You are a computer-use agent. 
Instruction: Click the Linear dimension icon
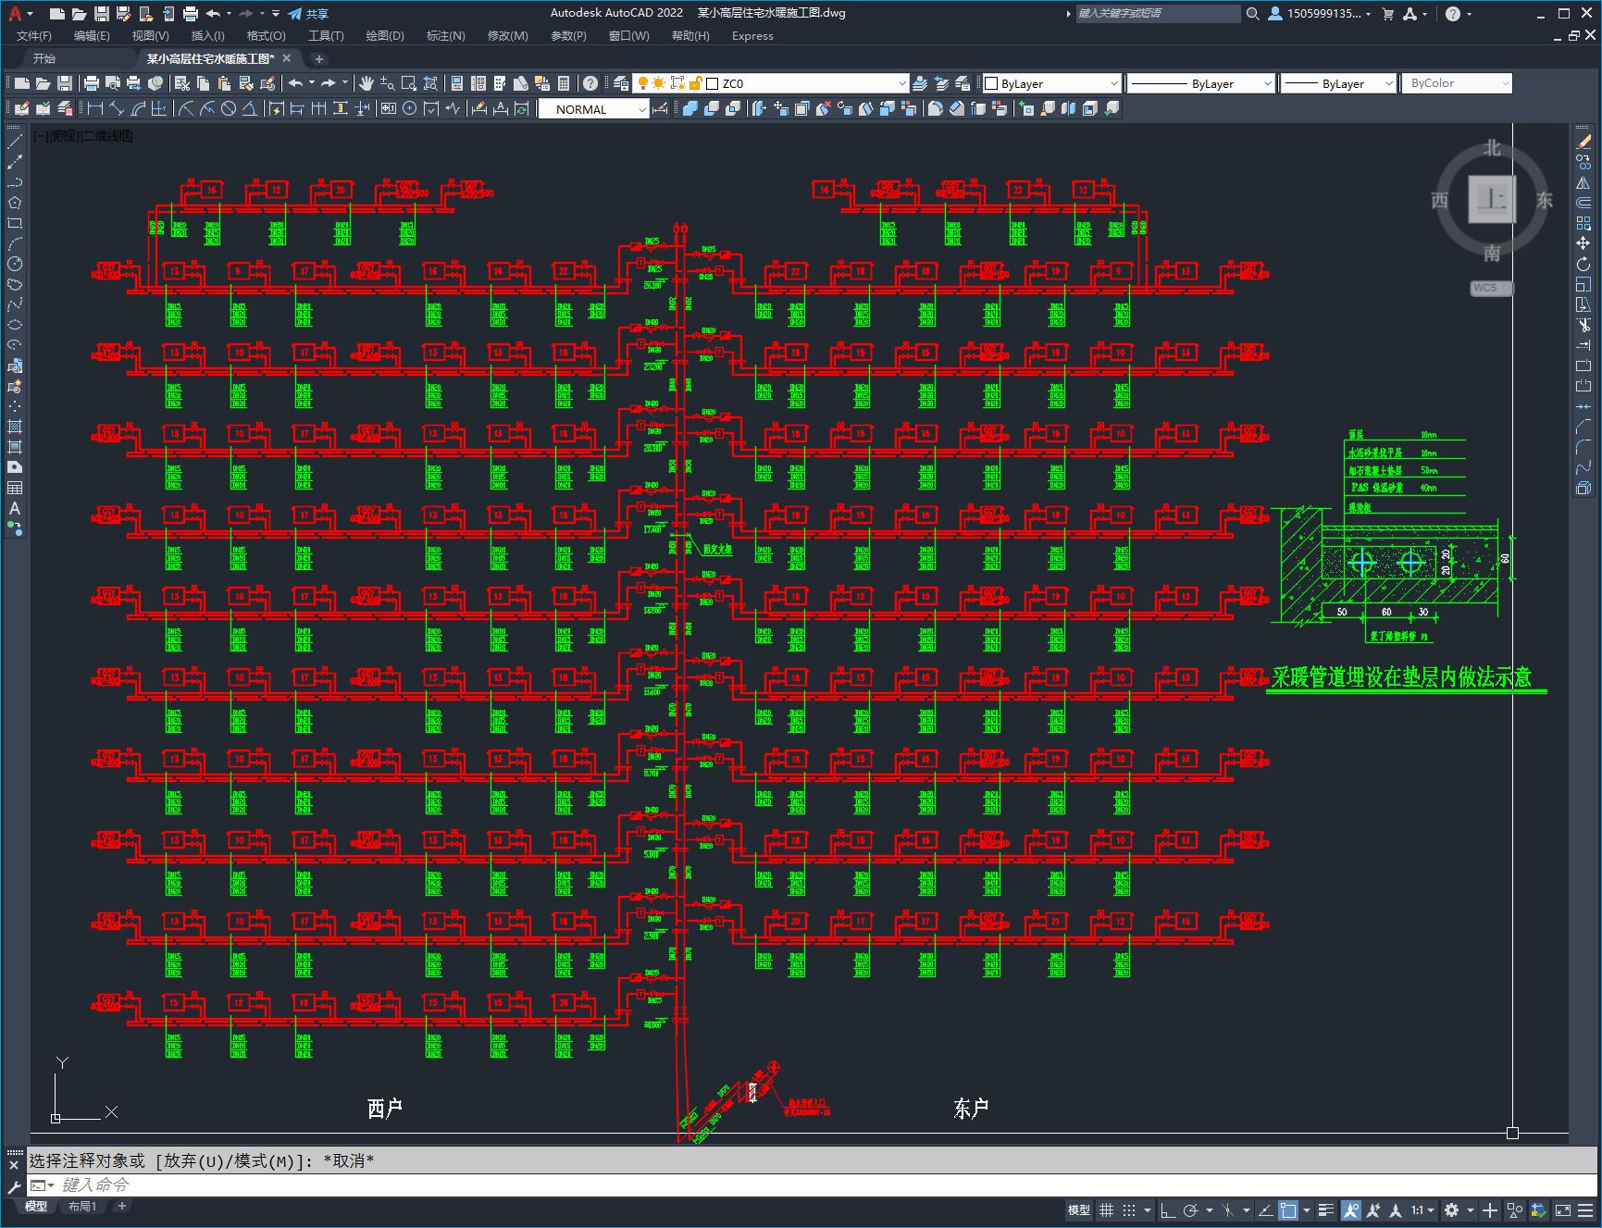point(94,108)
